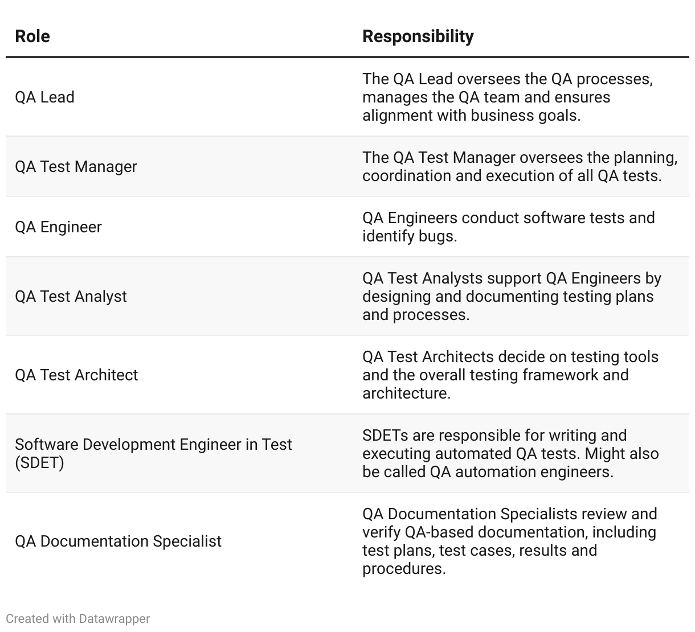Image resolution: width=695 pixels, height=632 pixels.
Task: Click the SDETs responsibility description
Action: click(x=510, y=454)
